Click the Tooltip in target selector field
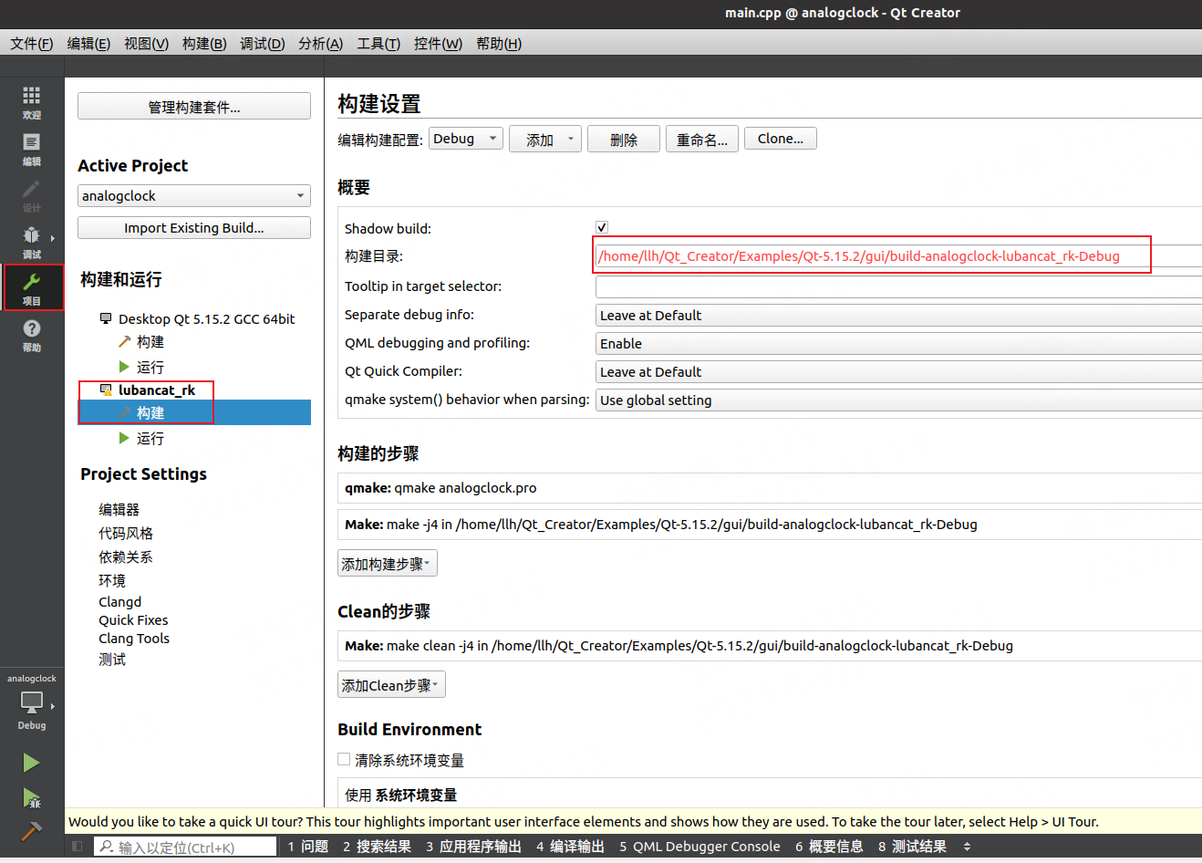1202x863 pixels. [898, 286]
